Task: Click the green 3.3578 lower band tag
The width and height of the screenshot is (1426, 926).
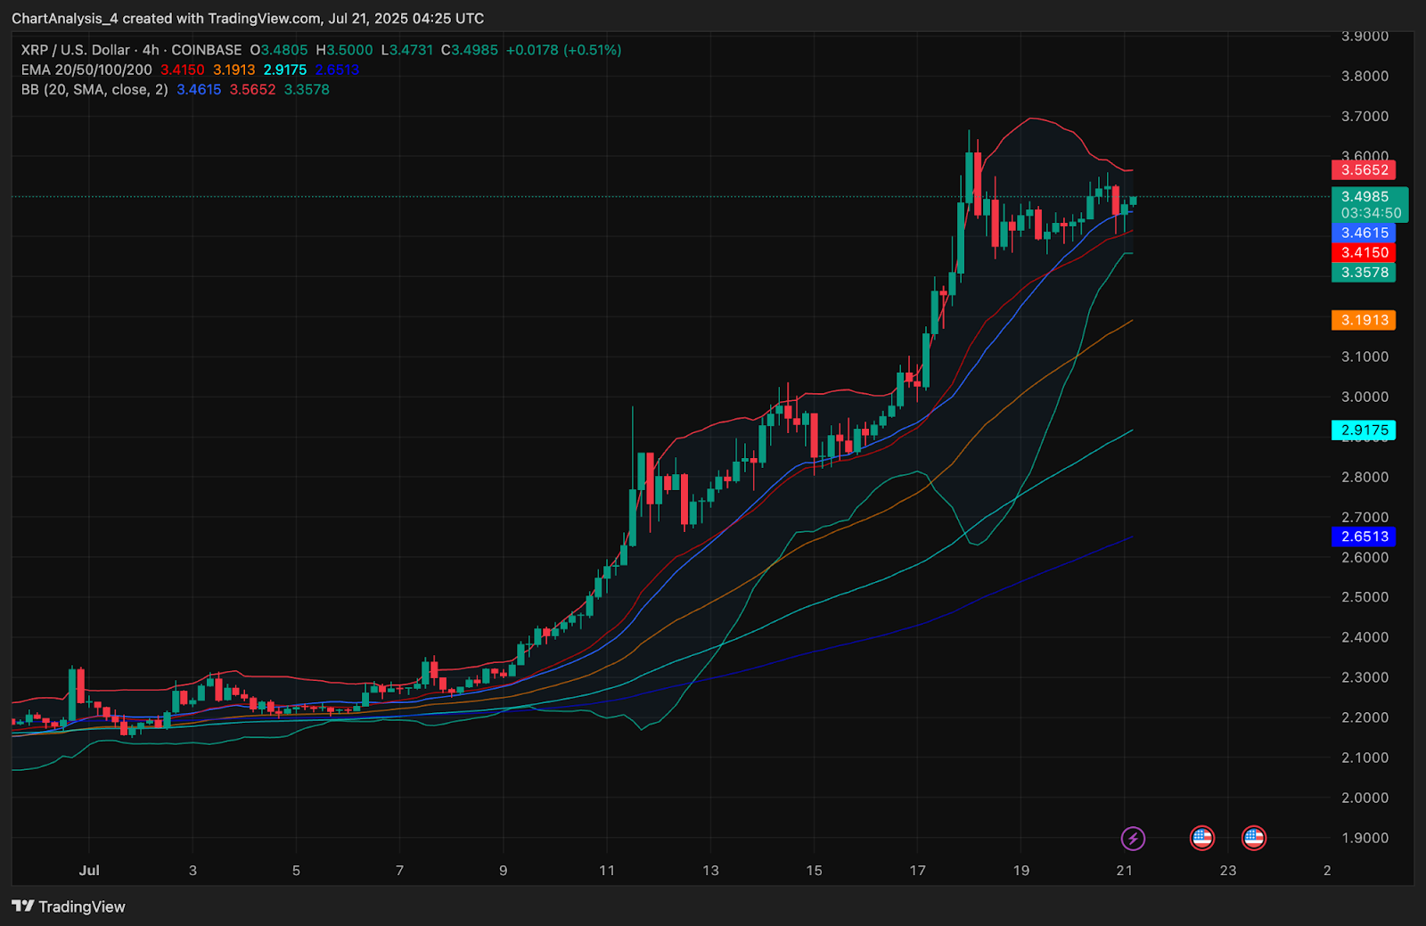Action: (x=1364, y=273)
